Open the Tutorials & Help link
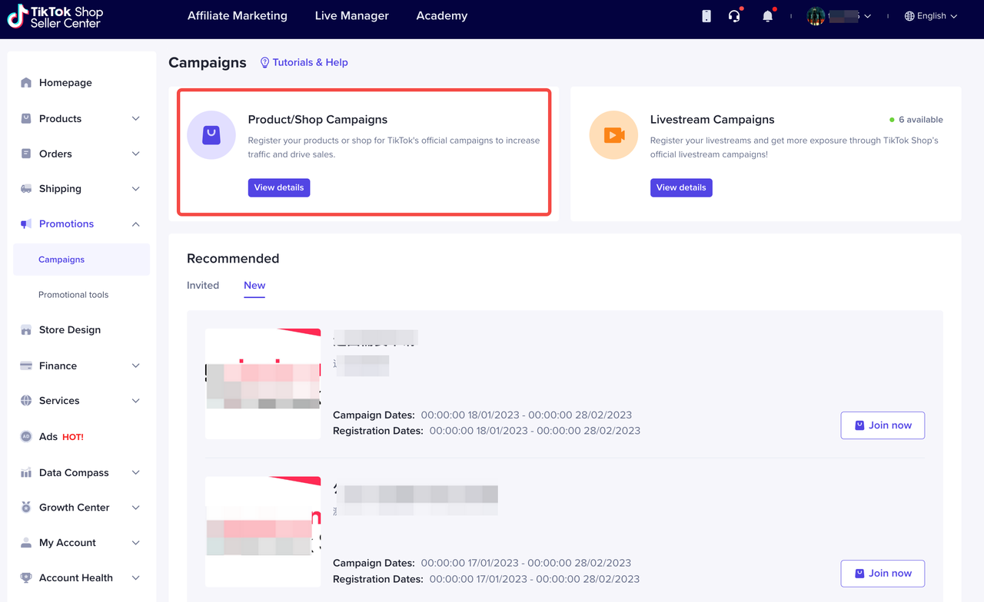Viewport: 984px width, 602px height. point(304,62)
